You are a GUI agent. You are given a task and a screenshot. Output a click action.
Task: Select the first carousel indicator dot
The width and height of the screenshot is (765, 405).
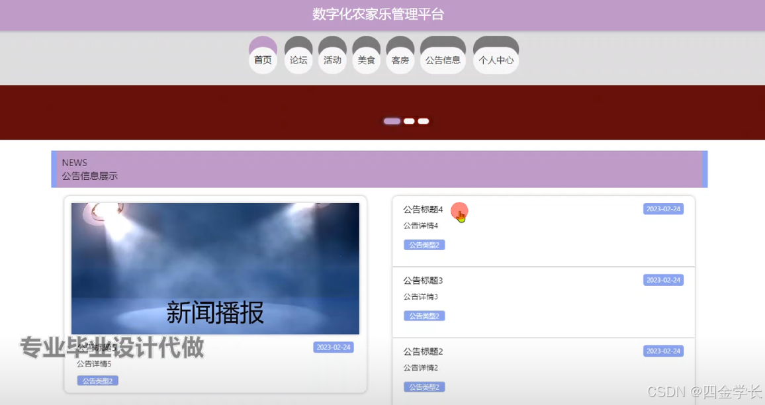pos(391,121)
